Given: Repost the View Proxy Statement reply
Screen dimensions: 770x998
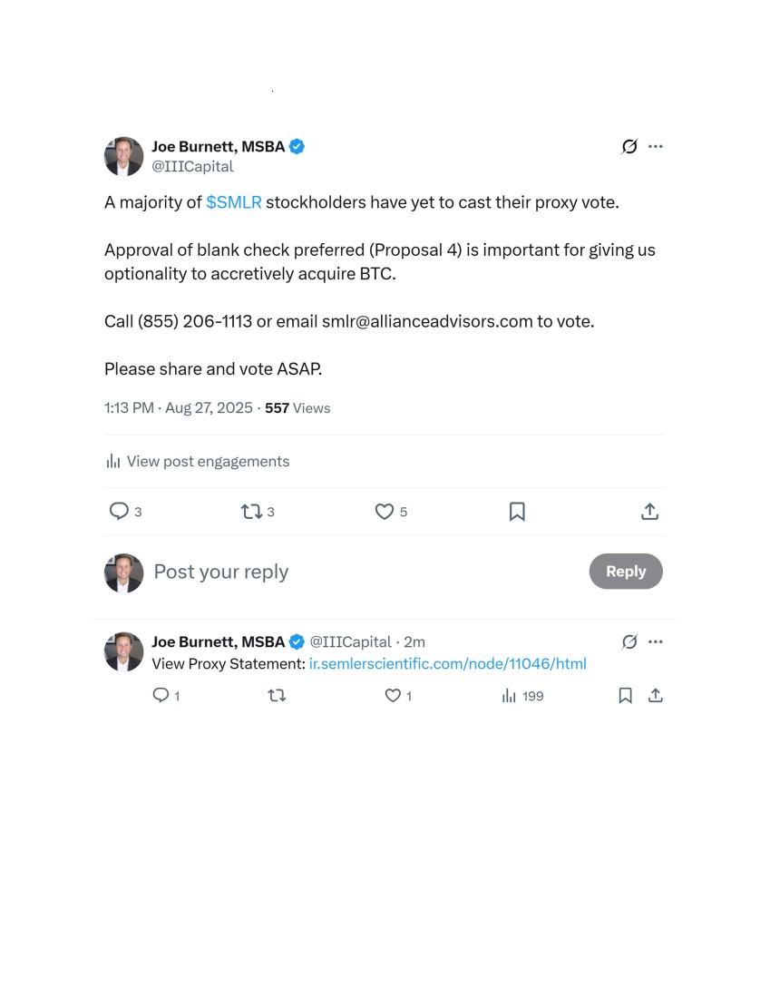Looking at the screenshot, I should 277,696.
